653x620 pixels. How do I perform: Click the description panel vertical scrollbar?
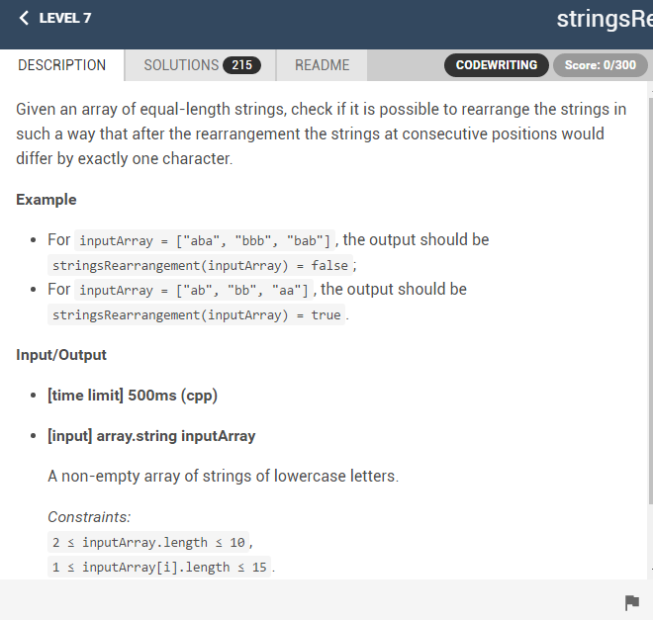[649, 297]
